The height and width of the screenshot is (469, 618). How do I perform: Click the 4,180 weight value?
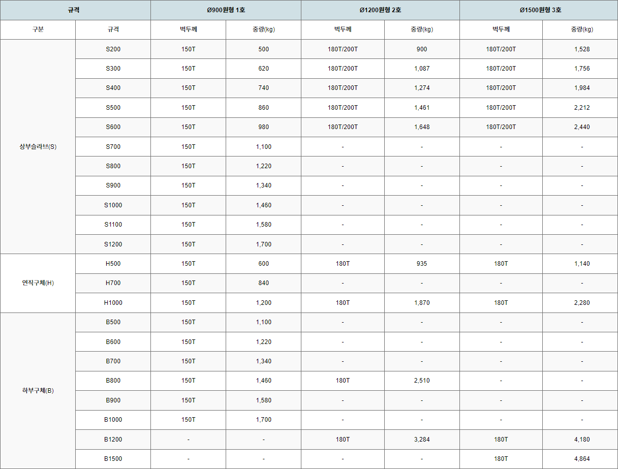582,440
